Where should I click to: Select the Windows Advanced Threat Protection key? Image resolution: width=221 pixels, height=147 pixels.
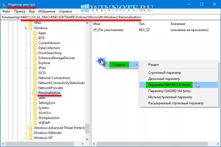[59, 128]
